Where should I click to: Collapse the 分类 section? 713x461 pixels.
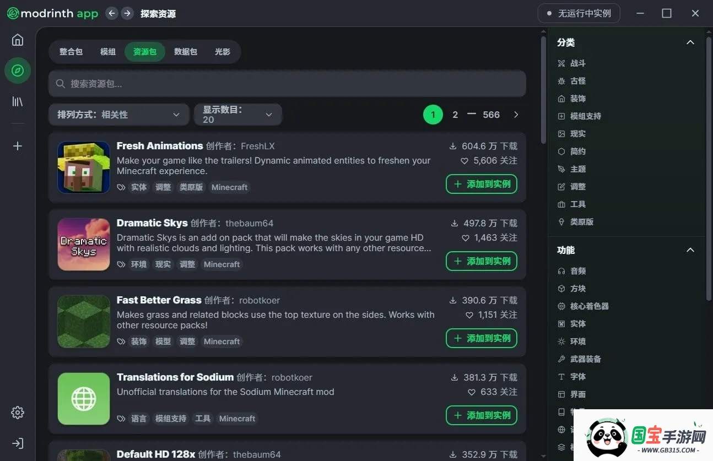690,42
